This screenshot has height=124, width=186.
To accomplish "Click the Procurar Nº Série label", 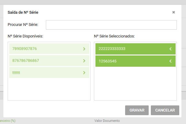I will pos(23,25).
